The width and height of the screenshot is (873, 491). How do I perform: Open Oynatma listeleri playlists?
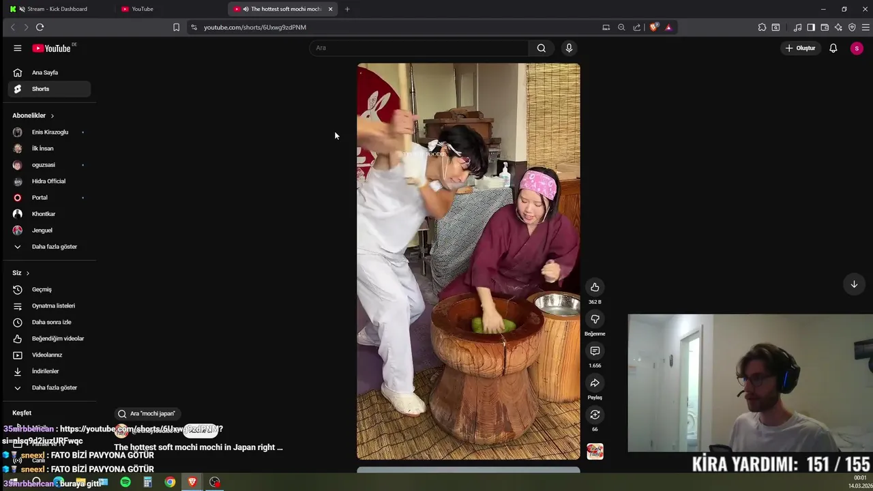pyautogui.click(x=49, y=306)
